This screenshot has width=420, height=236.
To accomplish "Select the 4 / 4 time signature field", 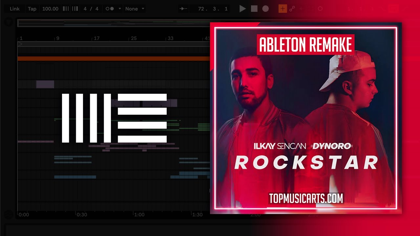I will tap(91, 9).
